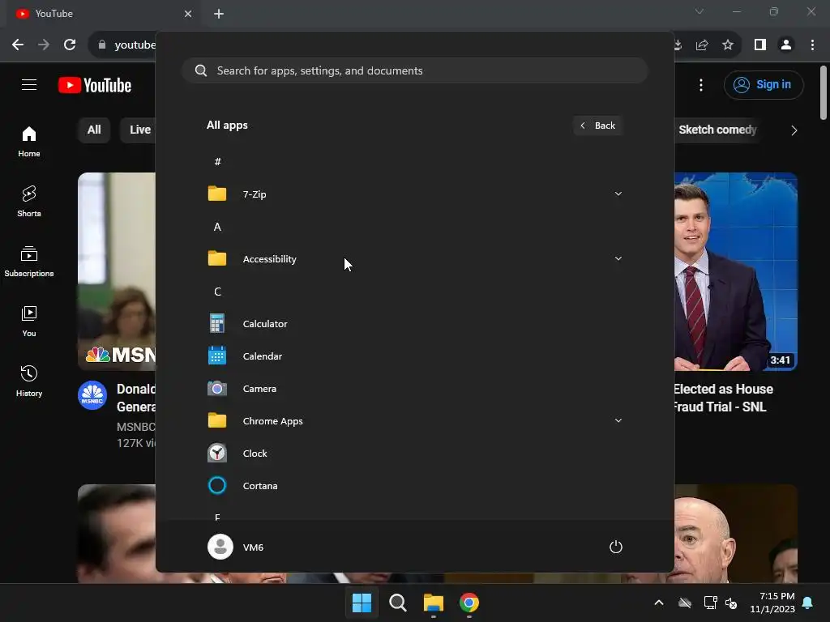Launch the Clock app icon
Viewport: 830px width, 622px height.
pyautogui.click(x=217, y=454)
